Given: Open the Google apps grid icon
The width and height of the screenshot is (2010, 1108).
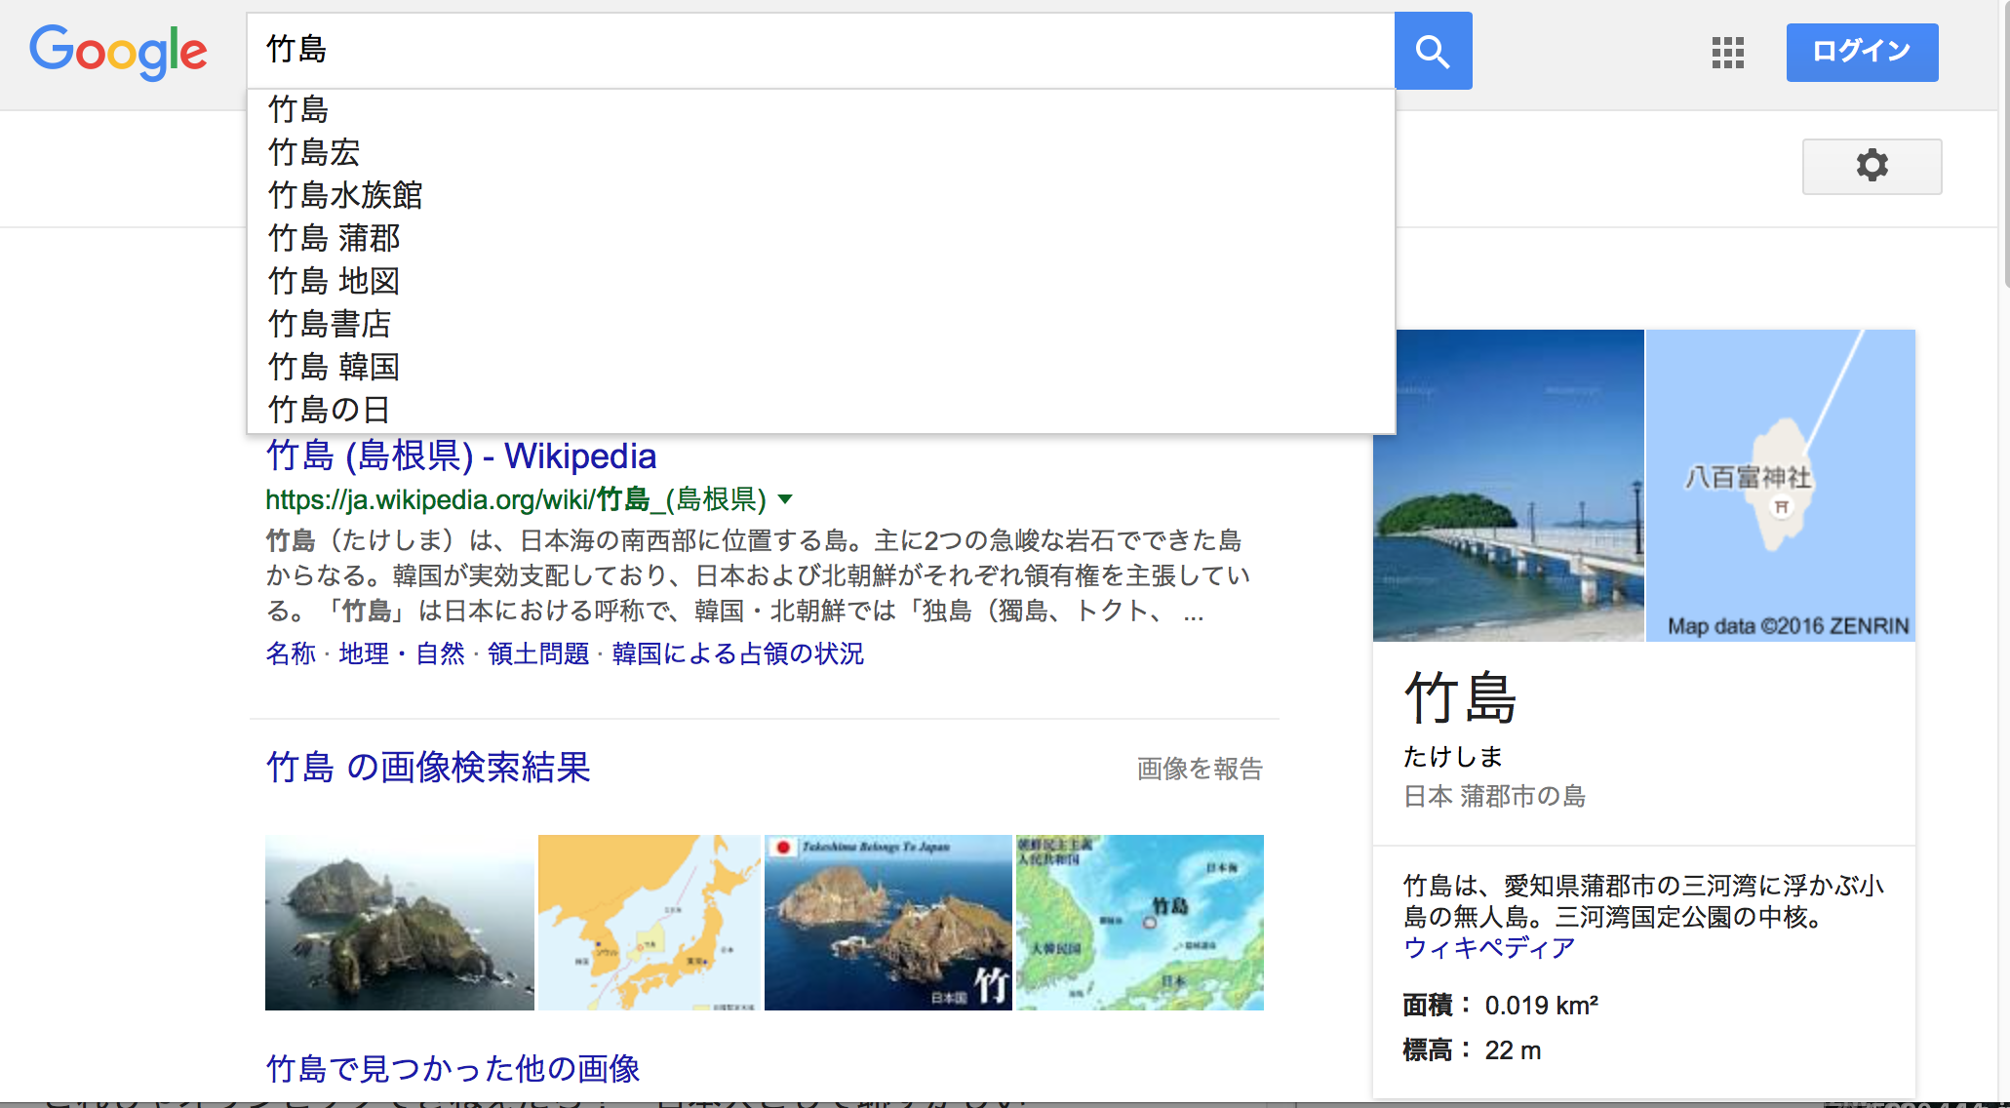Looking at the screenshot, I should [1727, 52].
